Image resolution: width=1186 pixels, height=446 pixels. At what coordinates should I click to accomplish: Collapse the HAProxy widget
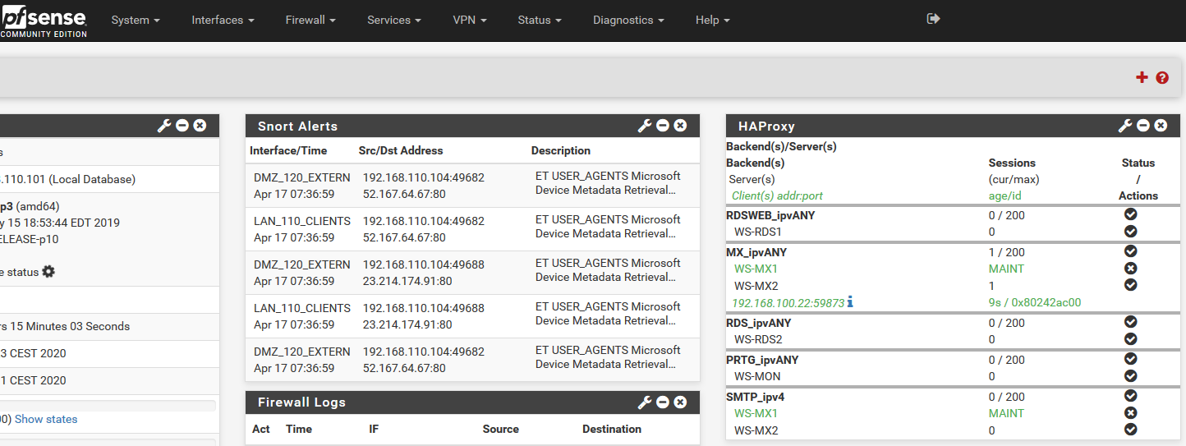tap(1143, 126)
